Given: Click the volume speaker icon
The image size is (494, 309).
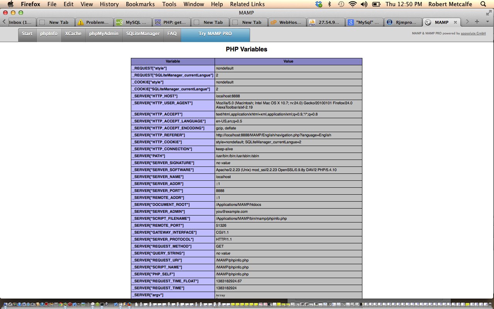Looking at the screenshot, I should pyautogui.click(x=364, y=4).
